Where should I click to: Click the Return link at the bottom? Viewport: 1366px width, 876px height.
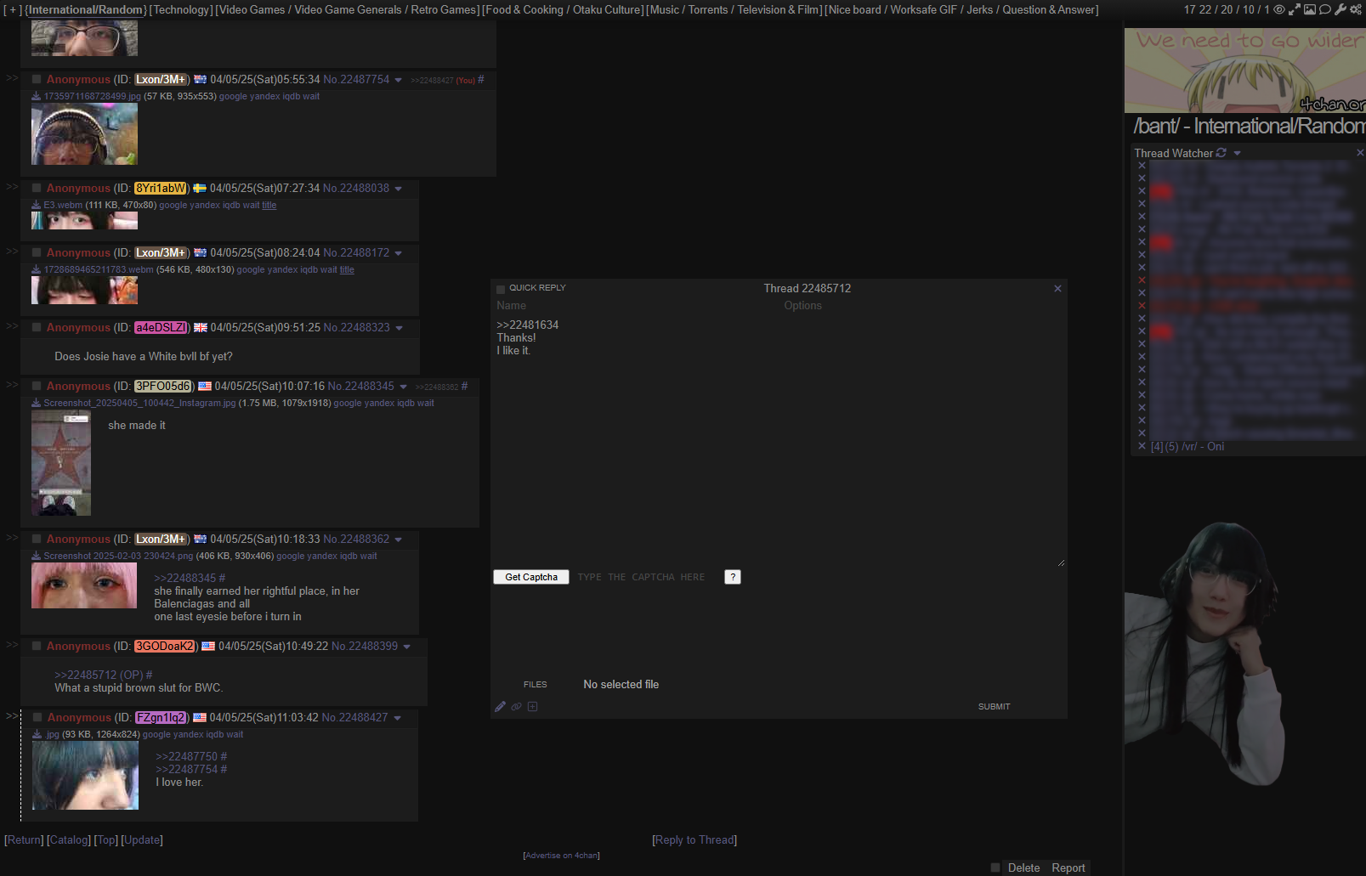click(24, 839)
